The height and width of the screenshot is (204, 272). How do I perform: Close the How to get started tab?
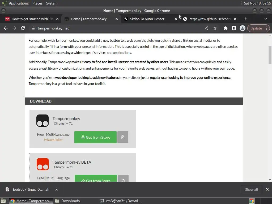click(57, 19)
